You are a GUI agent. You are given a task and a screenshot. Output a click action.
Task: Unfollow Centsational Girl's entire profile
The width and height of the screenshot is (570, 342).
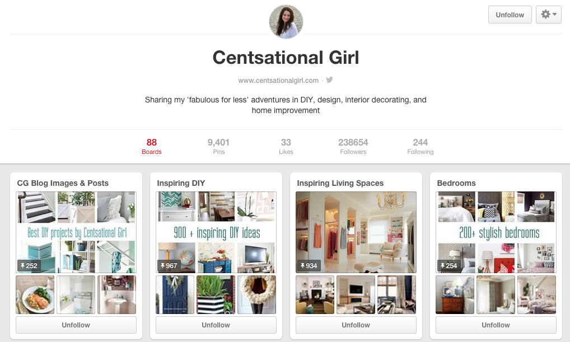[x=510, y=15]
